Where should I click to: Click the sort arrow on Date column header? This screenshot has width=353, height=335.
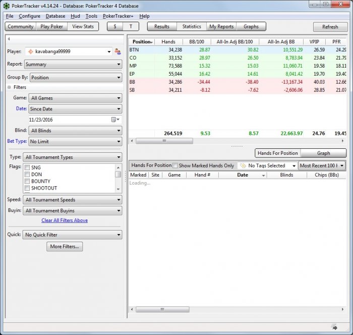pyautogui.click(x=263, y=175)
